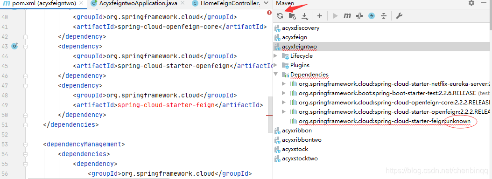The height and width of the screenshot is (179, 492).
Task: Collapse the Dependencies node
Action: (276, 75)
